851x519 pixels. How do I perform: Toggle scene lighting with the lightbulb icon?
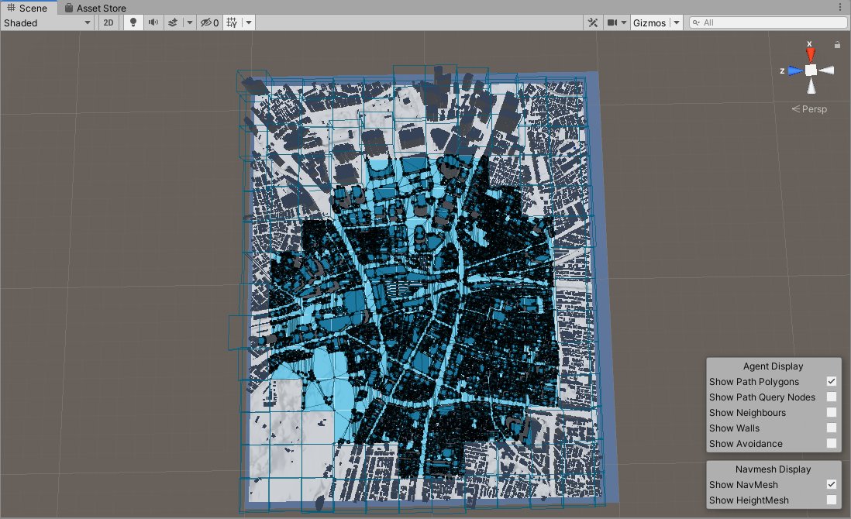click(133, 22)
